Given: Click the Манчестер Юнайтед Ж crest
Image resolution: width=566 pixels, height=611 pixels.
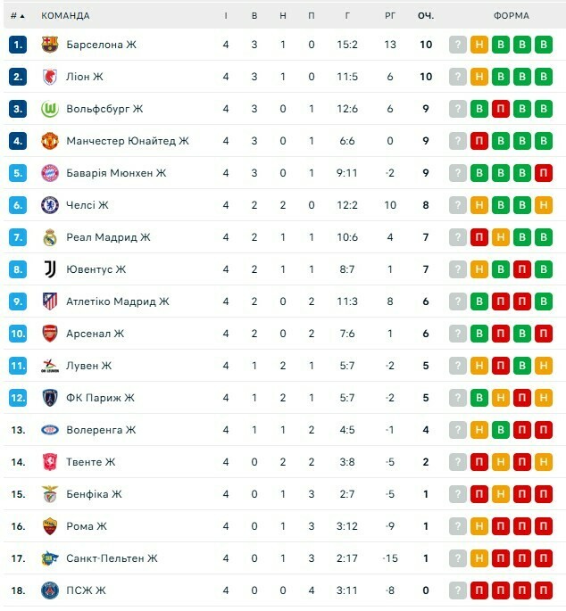Looking at the screenshot, I should (50, 141).
